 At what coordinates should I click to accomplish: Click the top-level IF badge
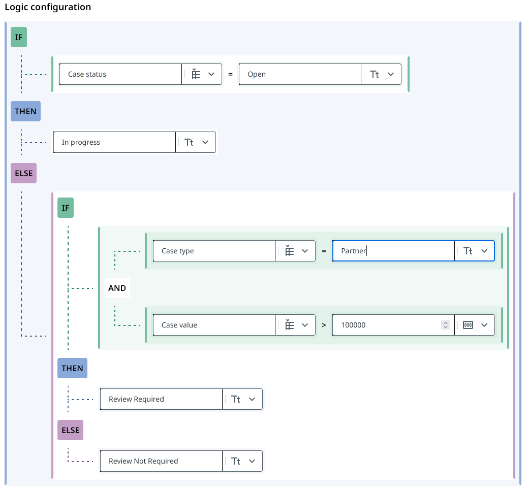pos(18,37)
